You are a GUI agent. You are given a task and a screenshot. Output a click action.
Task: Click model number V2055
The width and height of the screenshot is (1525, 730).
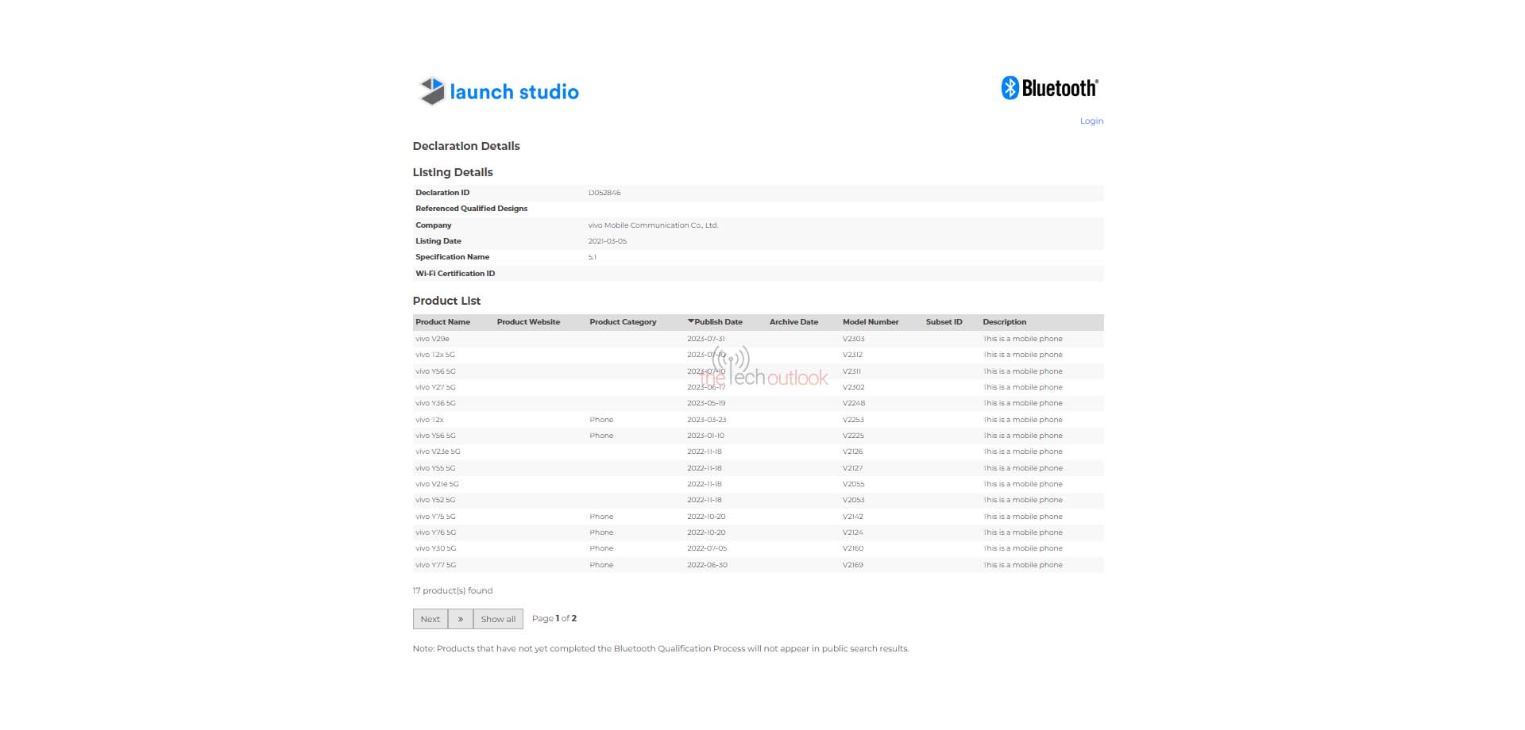[853, 484]
